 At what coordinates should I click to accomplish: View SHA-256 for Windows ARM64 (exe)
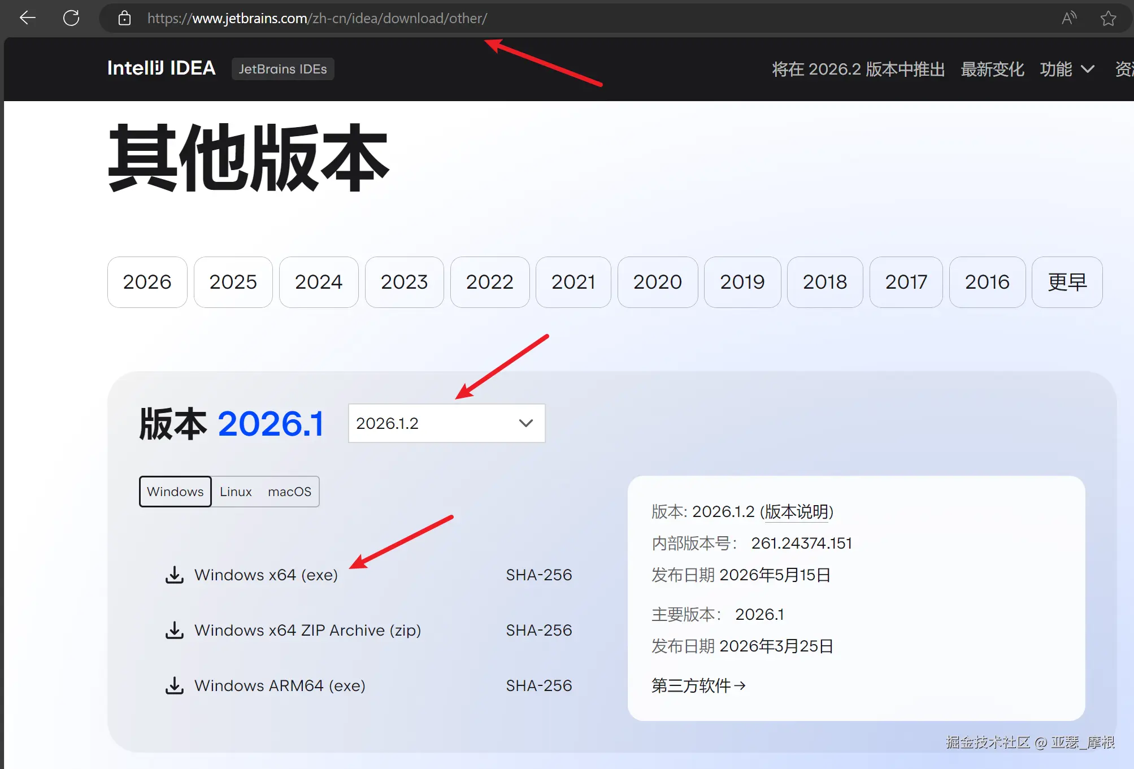pyautogui.click(x=539, y=685)
